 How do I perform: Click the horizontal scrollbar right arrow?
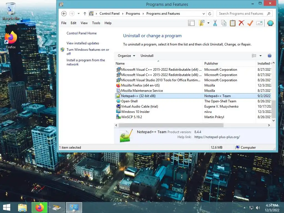(x=269, y=125)
